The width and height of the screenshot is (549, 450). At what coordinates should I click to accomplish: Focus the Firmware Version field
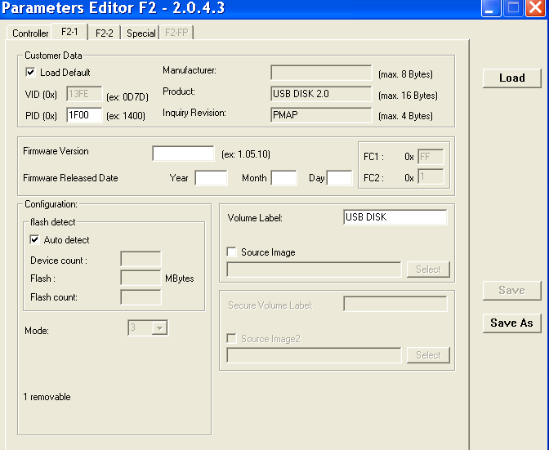point(183,154)
